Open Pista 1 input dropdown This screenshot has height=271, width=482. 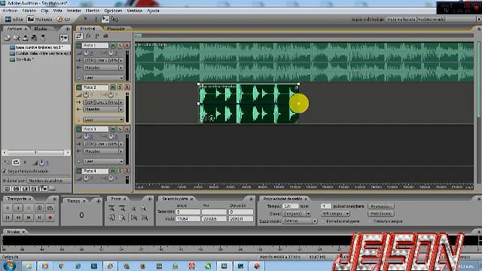click(103, 60)
